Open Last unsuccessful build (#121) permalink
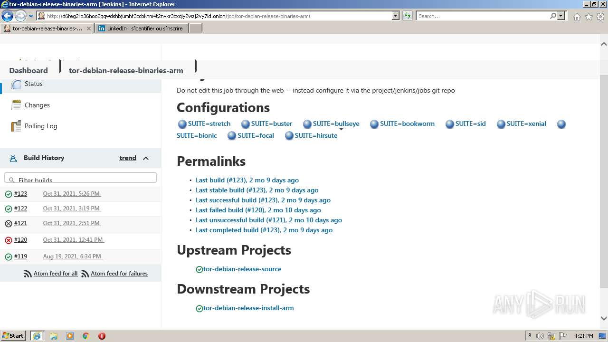Screen dimensions: 608x342 pos(269,220)
